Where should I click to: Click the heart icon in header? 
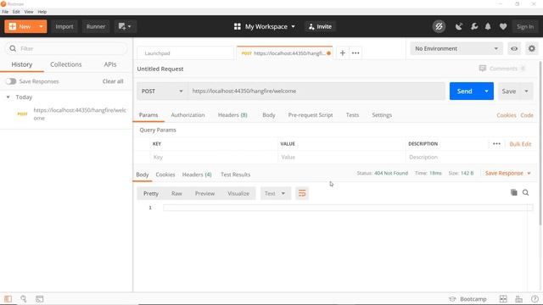tap(503, 26)
